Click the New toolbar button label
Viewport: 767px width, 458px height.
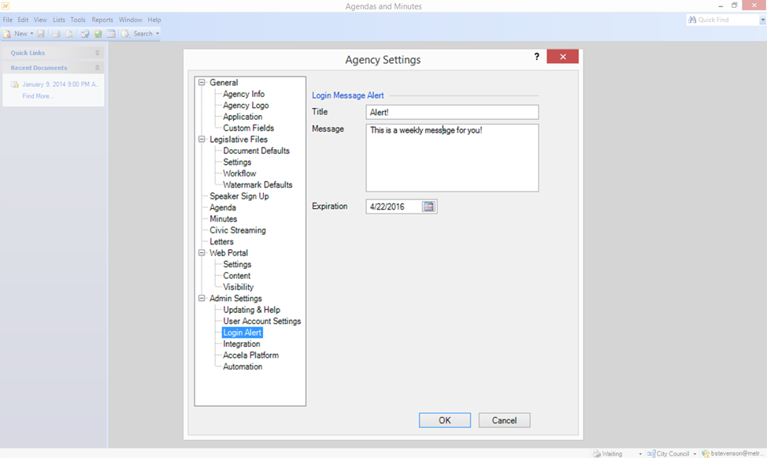coord(20,34)
